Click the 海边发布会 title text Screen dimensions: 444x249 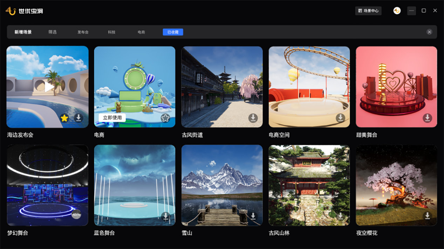(x=20, y=135)
